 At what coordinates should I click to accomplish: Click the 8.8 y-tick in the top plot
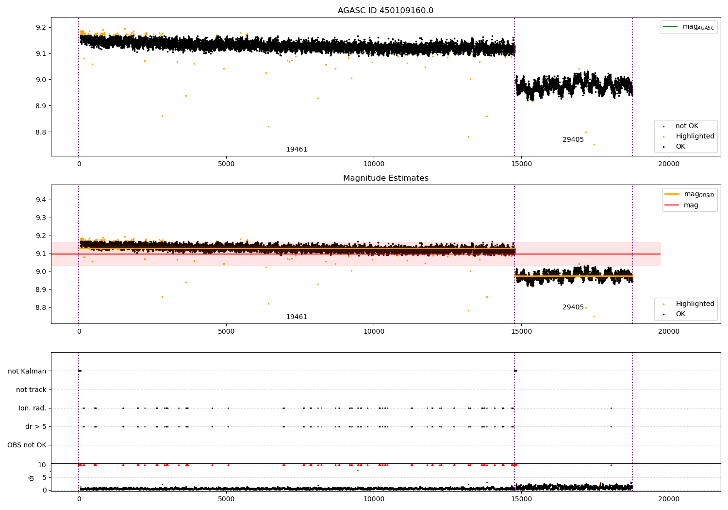41,132
